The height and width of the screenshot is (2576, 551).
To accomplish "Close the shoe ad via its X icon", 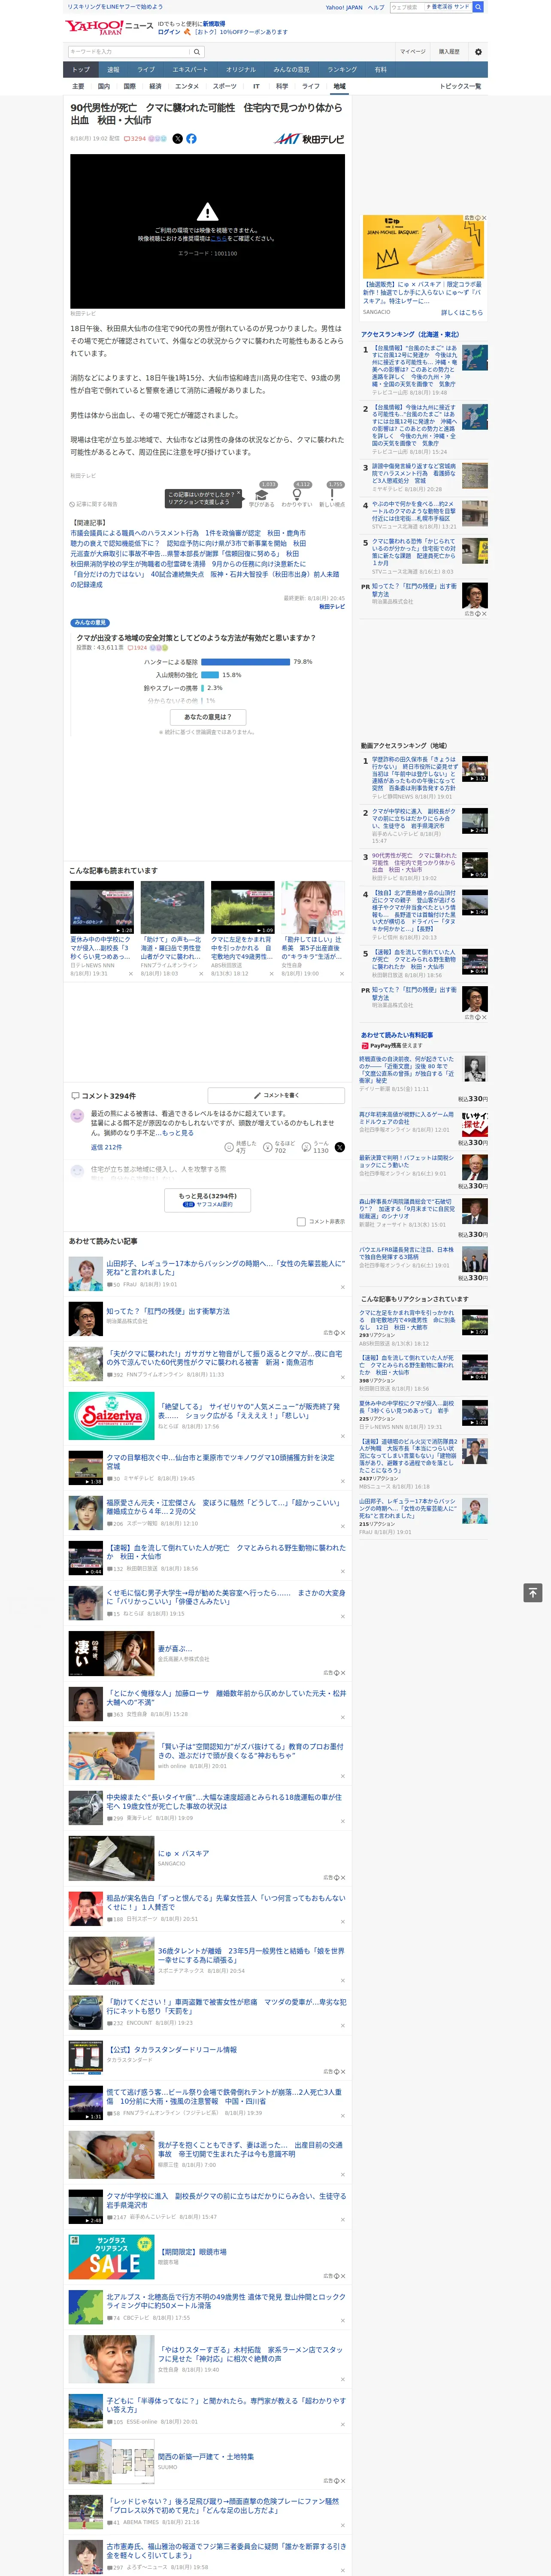I will pos(484,218).
